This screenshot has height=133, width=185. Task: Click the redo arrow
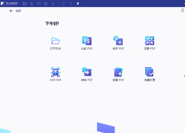point(71,3)
